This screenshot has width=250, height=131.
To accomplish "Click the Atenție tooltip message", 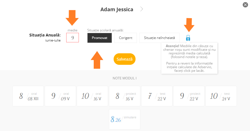I will [189, 58].
